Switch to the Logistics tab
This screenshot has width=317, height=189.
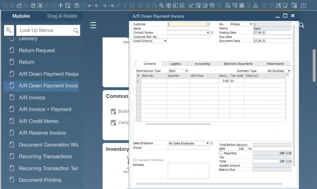click(176, 64)
